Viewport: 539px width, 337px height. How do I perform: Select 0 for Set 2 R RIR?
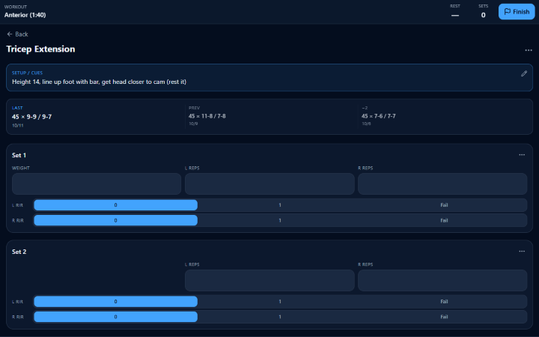click(x=115, y=317)
